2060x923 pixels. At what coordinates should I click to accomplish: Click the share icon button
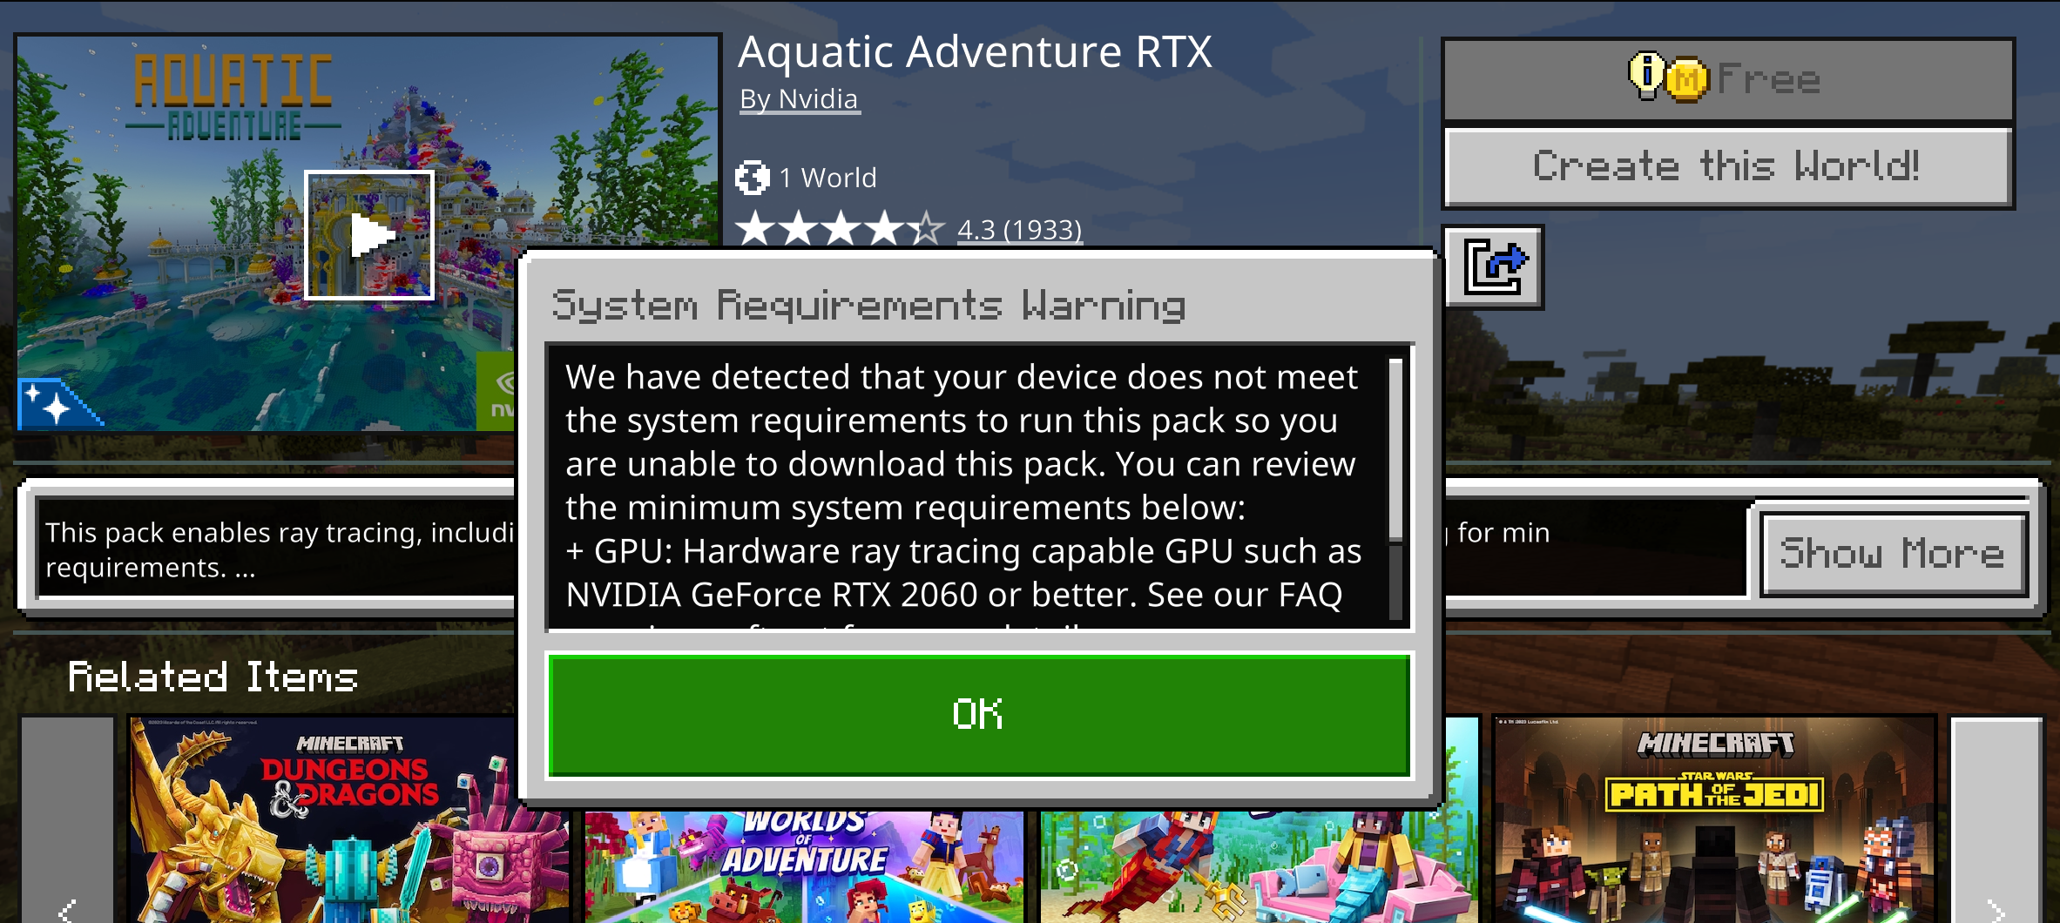click(x=1494, y=267)
